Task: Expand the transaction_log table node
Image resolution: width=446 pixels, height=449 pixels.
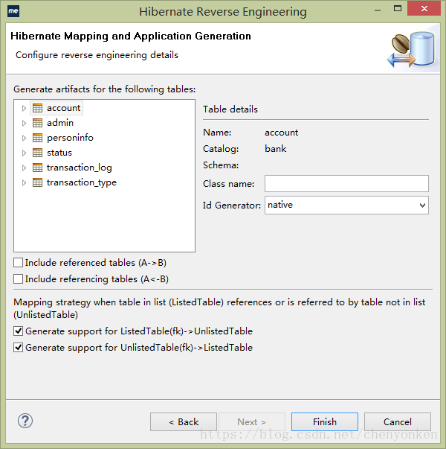Action: [24, 168]
